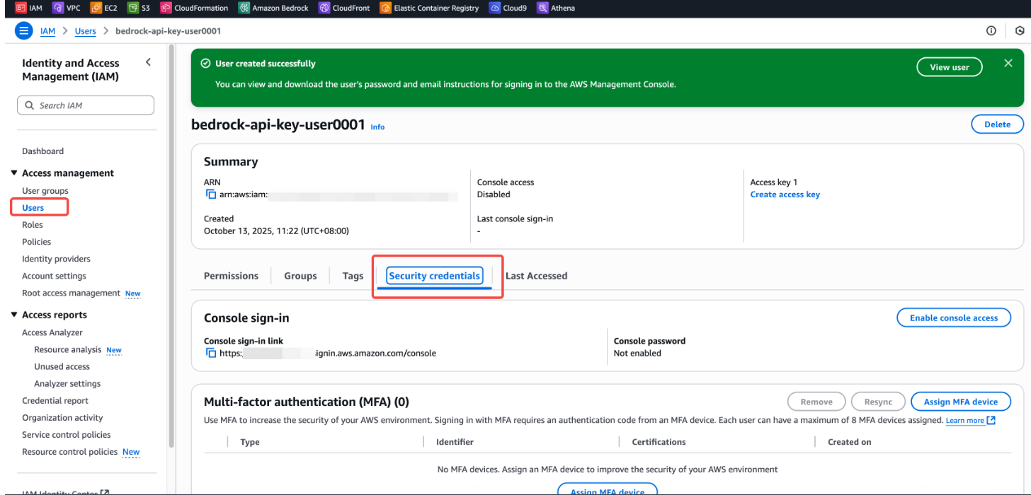Copy the console sign-in link
1031x495 pixels.
click(210, 353)
